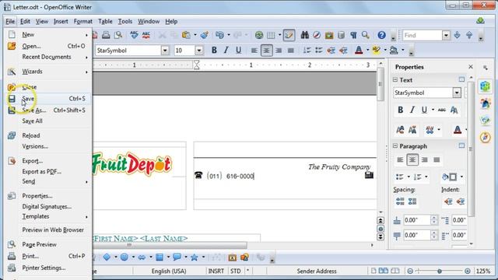Click the Hyperlink globe icon
Screen dimensions: 498x280
click(259, 35)
